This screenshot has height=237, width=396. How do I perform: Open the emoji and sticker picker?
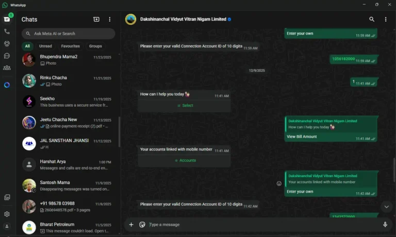142,225
